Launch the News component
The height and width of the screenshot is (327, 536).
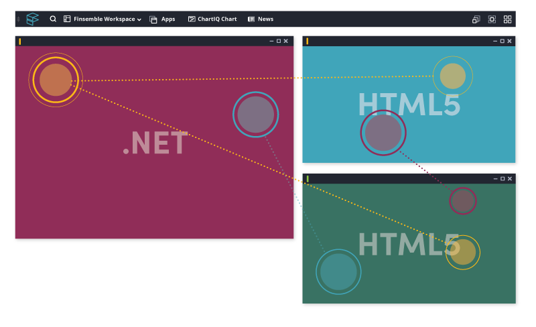click(261, 19)
